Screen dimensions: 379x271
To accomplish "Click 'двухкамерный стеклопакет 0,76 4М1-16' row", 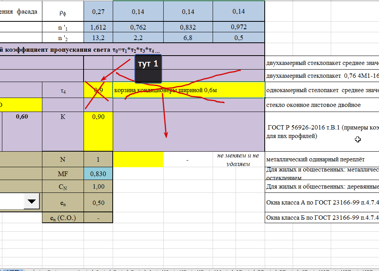I will click(x=322, y=76).
